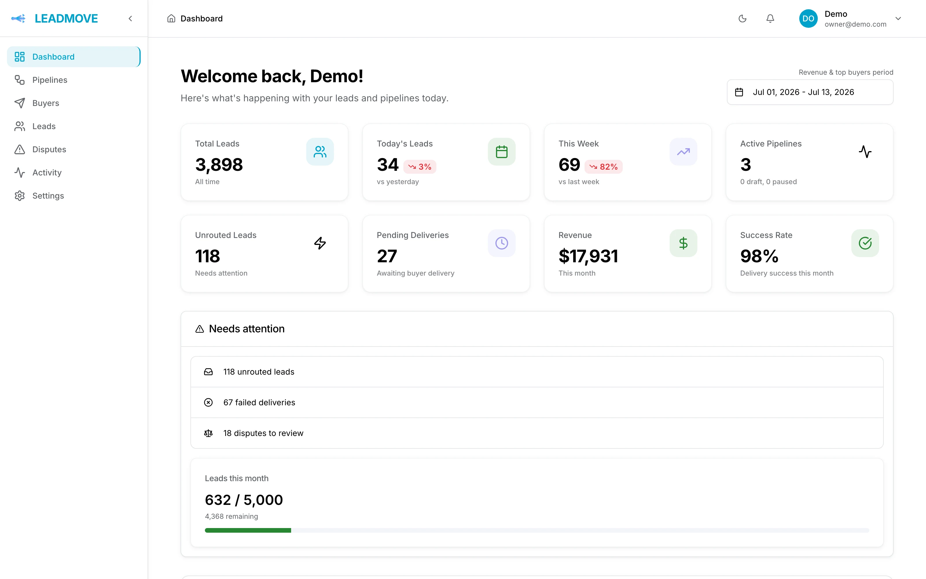The height and width of the screenshot is (579, 926).
Task: View the Activity page
Action: [x=74, y=172]
